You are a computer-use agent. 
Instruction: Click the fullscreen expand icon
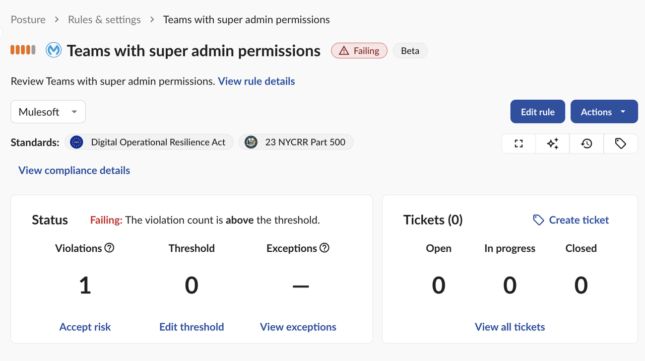click(x=519, y=143)
